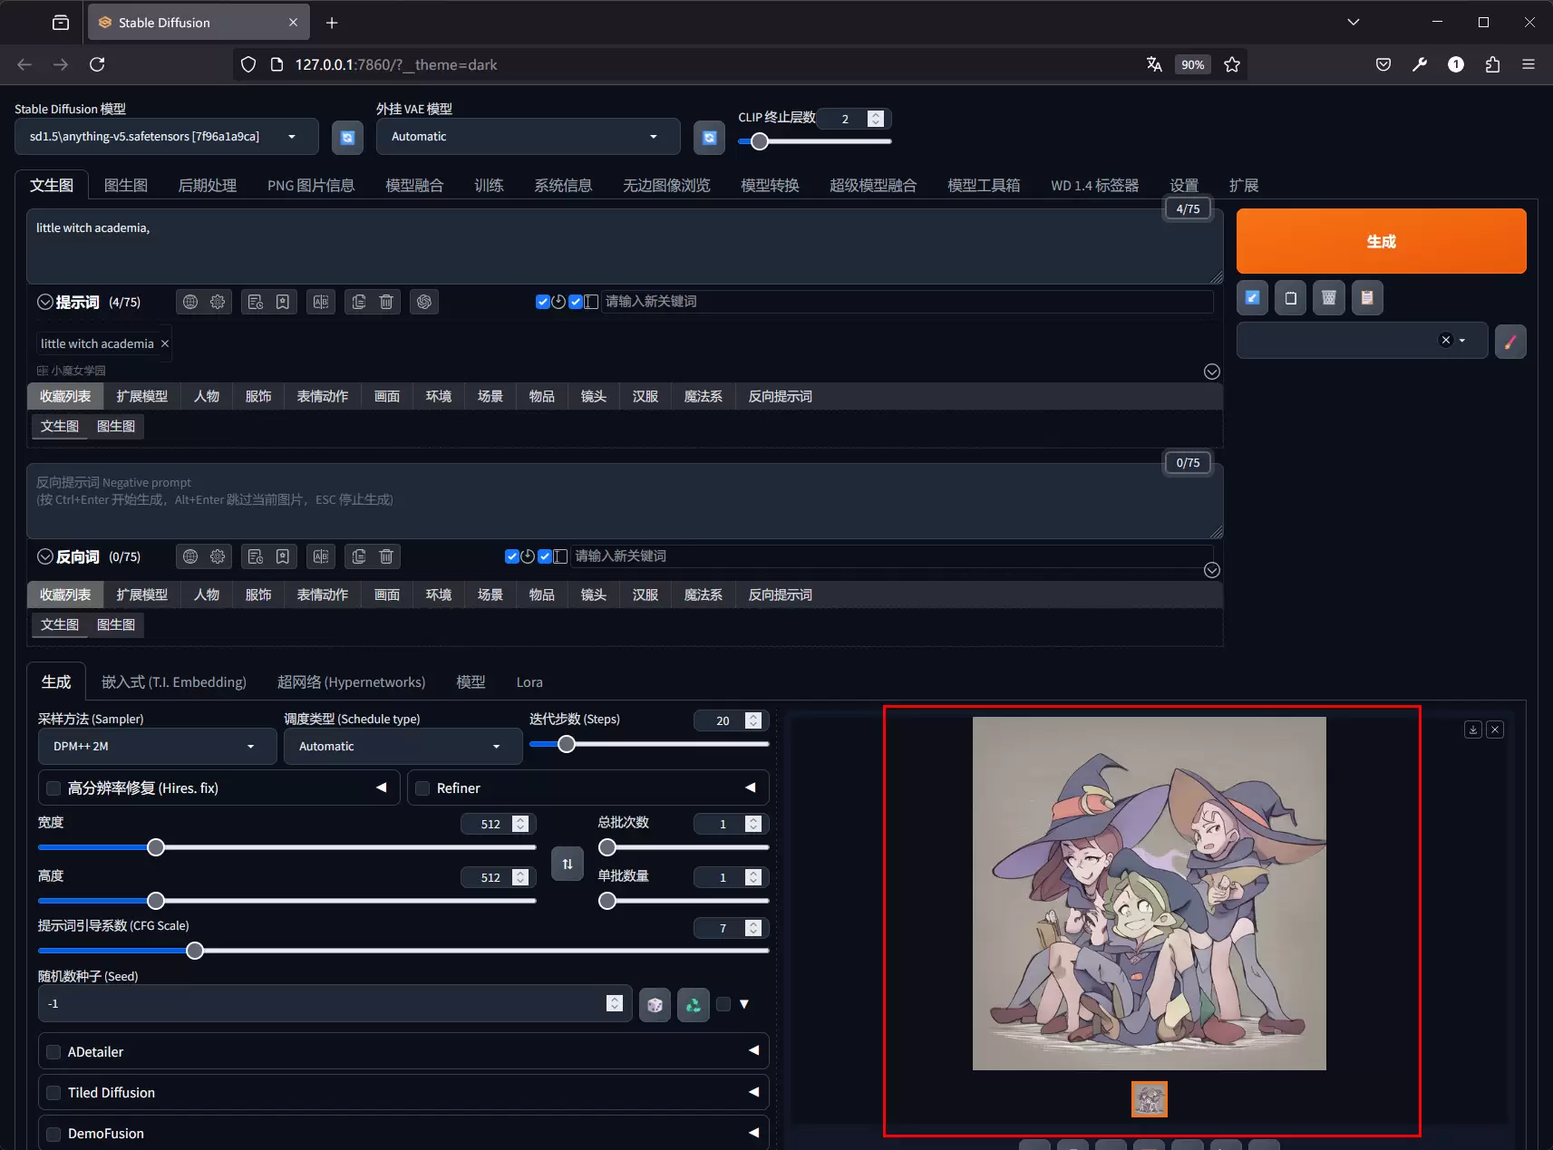
Task: Enable the Refiner checkbox
Action: [x=422, y=788]
